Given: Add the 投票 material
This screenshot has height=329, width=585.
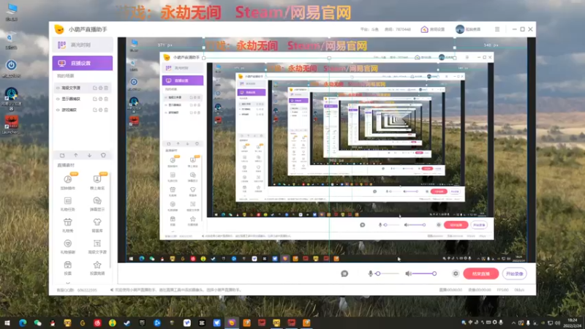Looking at the screenshot, I should (67, 268).
